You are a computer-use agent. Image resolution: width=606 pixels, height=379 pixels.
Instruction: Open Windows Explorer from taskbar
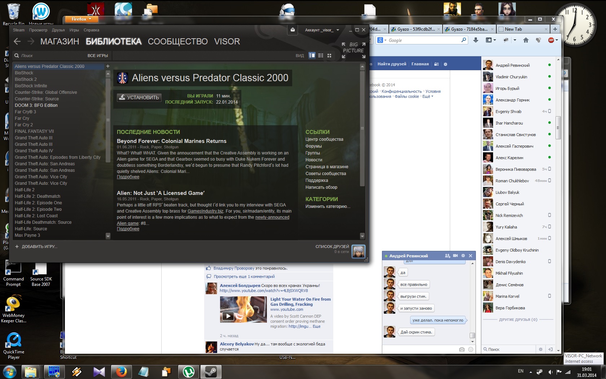31,372
